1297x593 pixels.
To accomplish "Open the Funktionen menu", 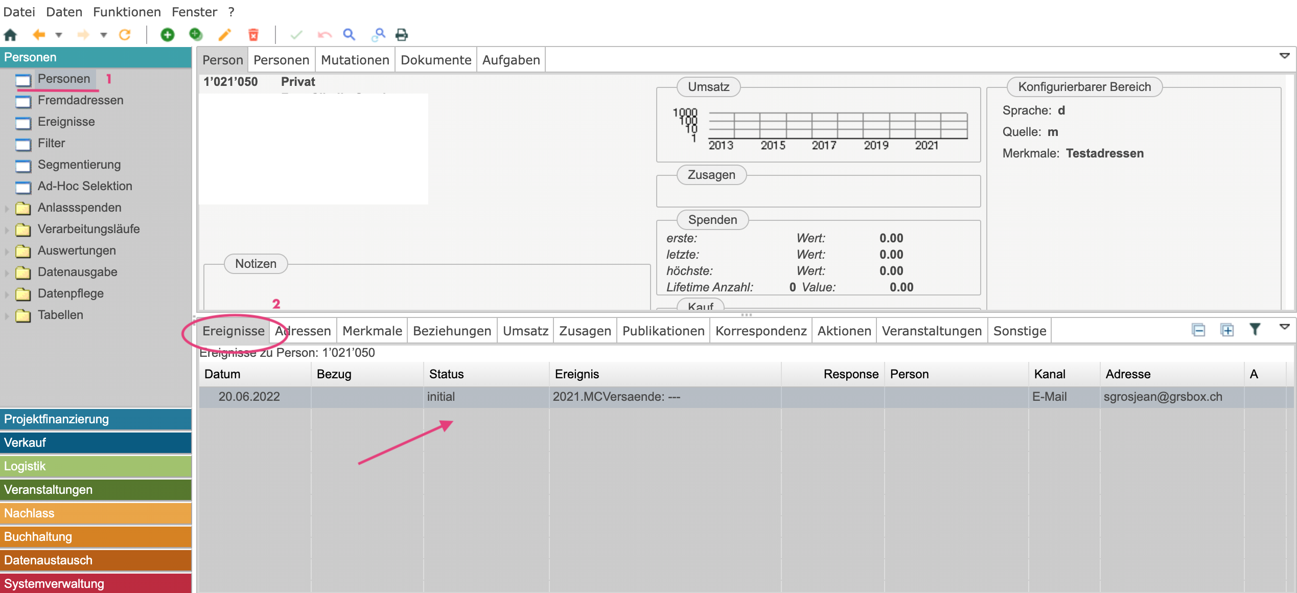I will coord(127,12).
